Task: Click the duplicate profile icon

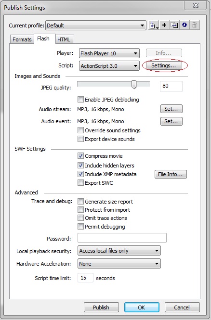Action: pyautogui.click(x=174, y=26)
